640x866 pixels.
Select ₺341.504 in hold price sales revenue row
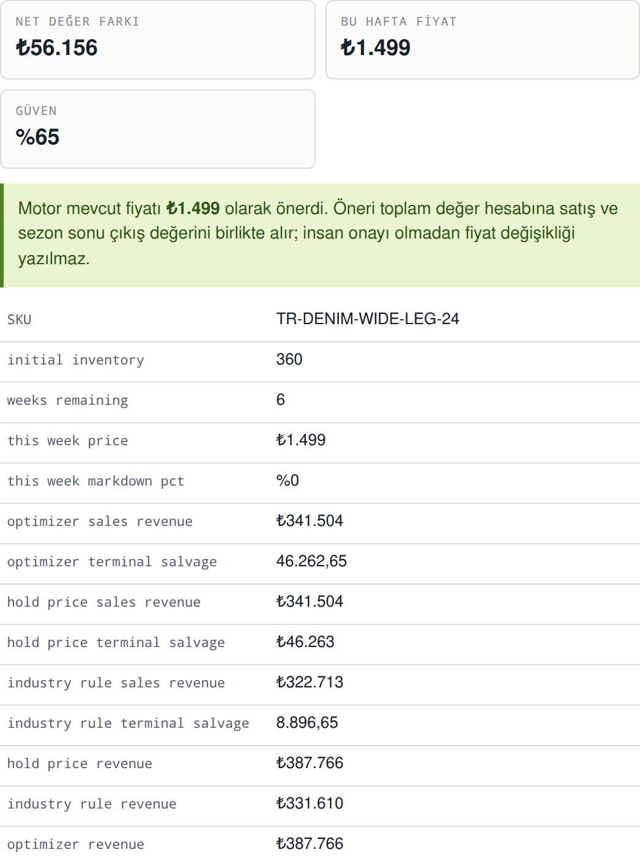pos(310,601)
